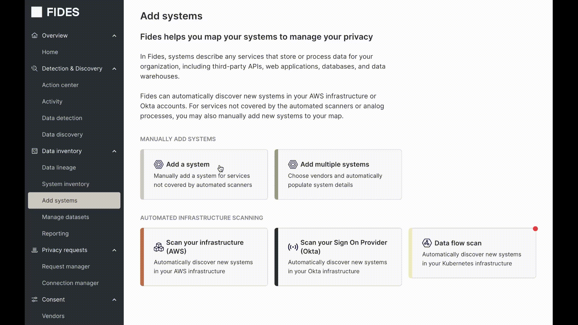Click the FIDES wordmark

(x=63, y=12)
